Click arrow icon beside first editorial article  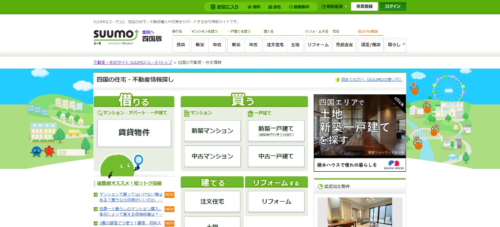[x=96, y=195]
